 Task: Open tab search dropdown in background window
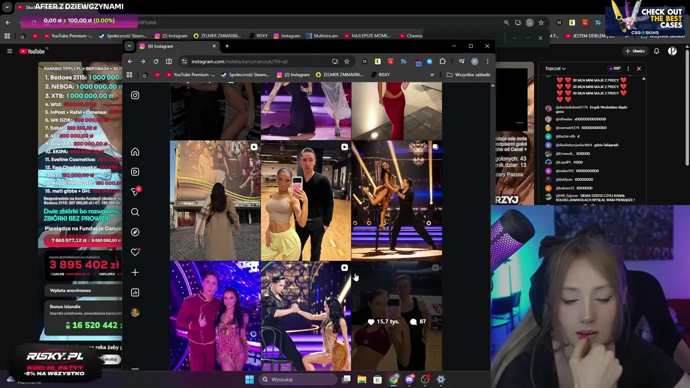(x=7, y=8)
